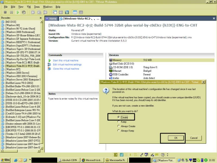The width and height of the screenshot is (217, 163).
Task: Select [MS-DOS] in the Favorites list
Action: [11, 22]
